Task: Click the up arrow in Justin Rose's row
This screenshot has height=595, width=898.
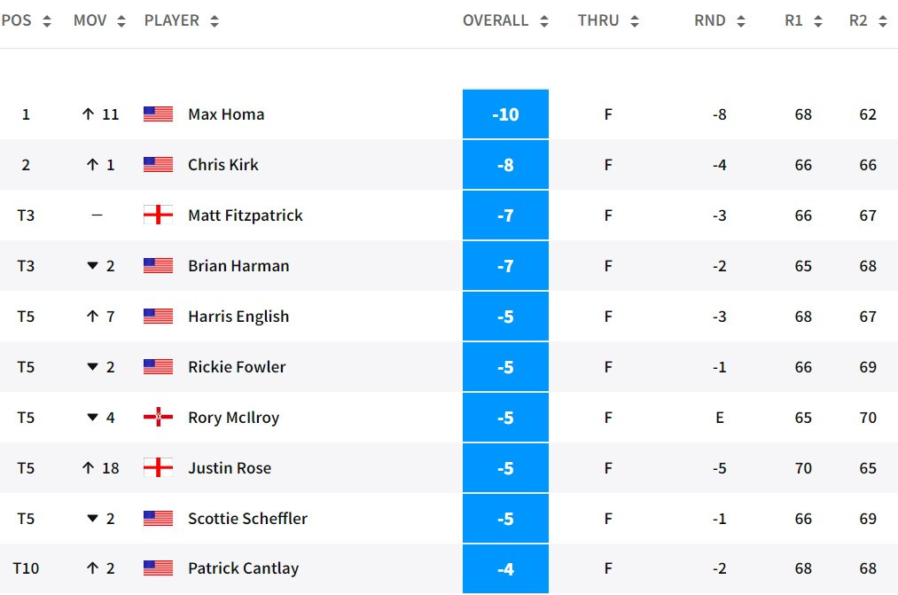Action: [88, 468]
